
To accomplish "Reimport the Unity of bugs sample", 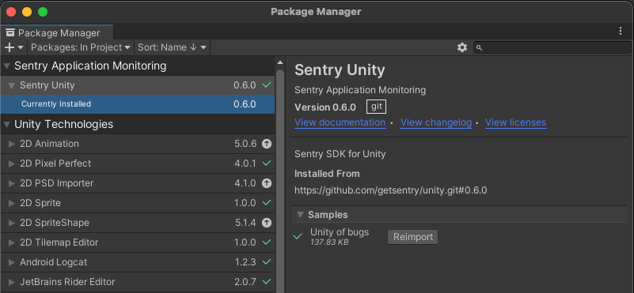I will (x=413, y=237).
